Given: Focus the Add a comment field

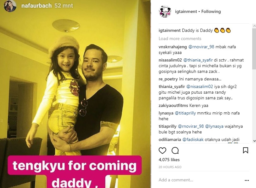Looking at the screenshot, I should [x=200, y=180].
